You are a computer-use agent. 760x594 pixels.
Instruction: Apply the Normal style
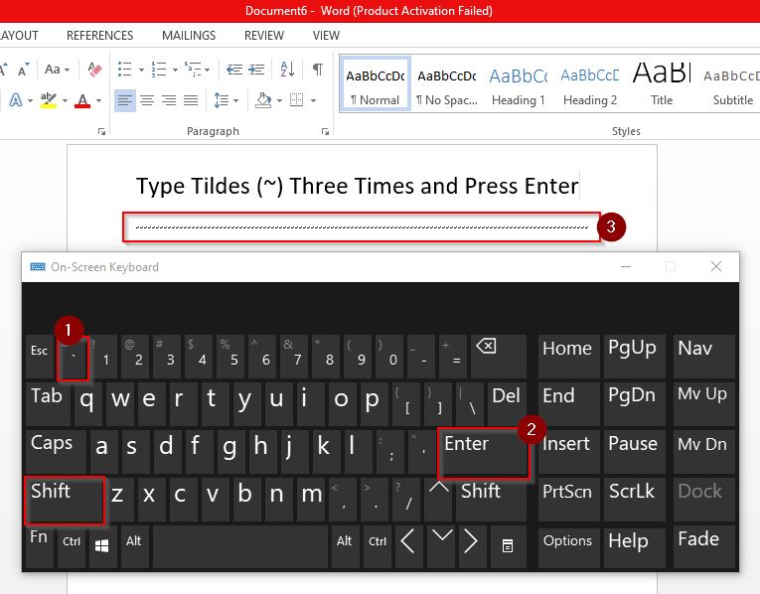coord(376,84)
